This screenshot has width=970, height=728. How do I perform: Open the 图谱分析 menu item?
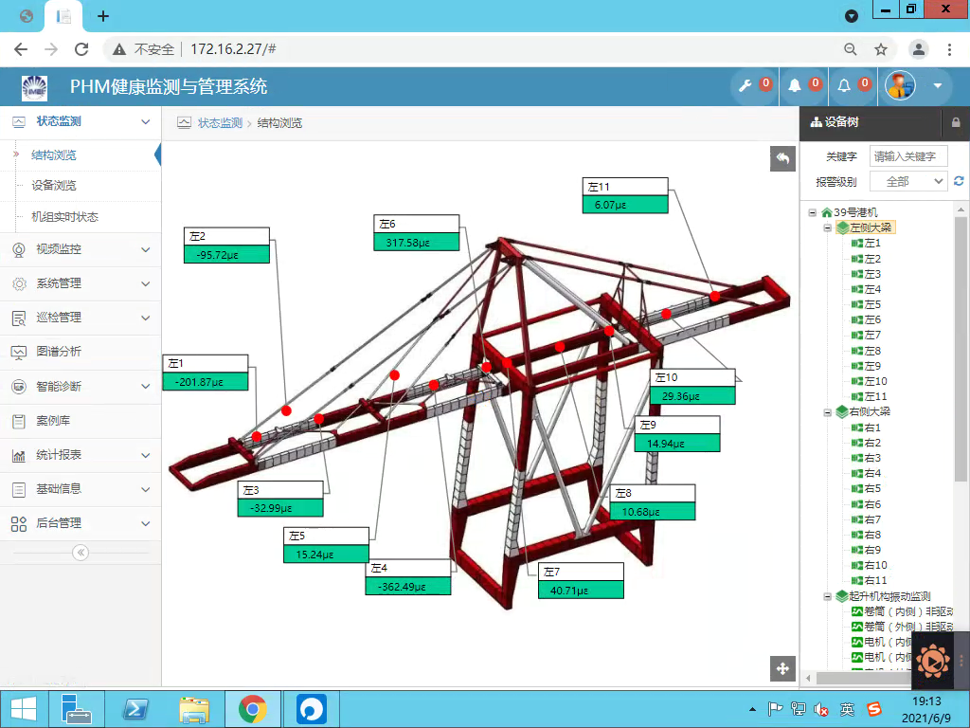tap(59, 352)
